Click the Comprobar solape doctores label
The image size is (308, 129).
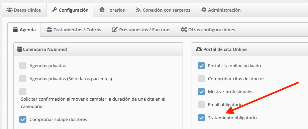tap(58, 119)
